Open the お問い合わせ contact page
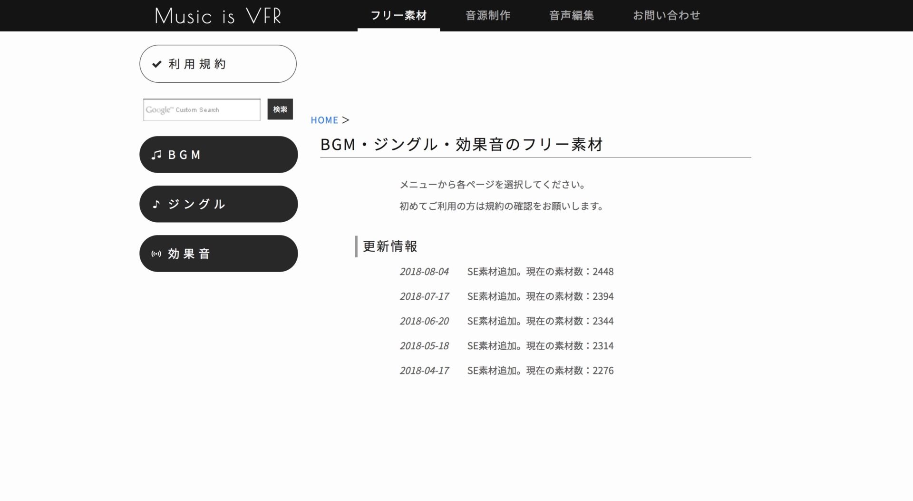The height and width of the screenshot is (501, 913). (666, 16)
